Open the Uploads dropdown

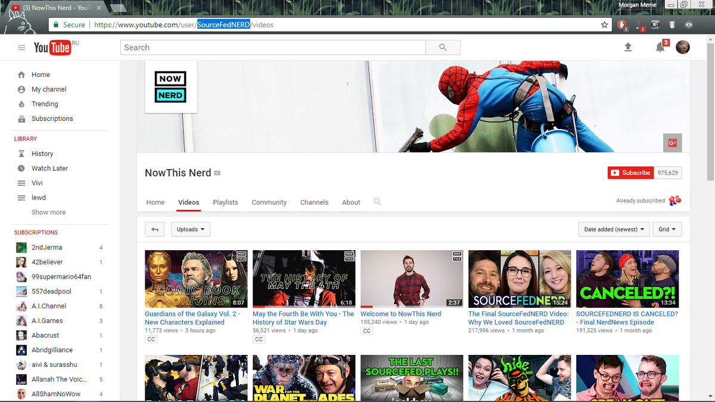click(191, 229)
